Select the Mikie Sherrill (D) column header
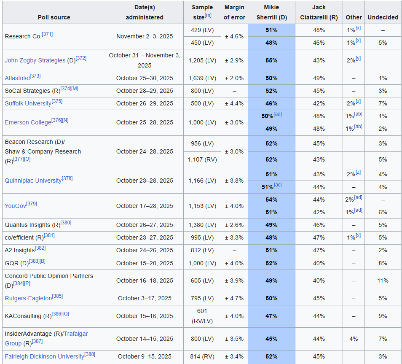Screen dimensions: 402x364 point(271,12)
